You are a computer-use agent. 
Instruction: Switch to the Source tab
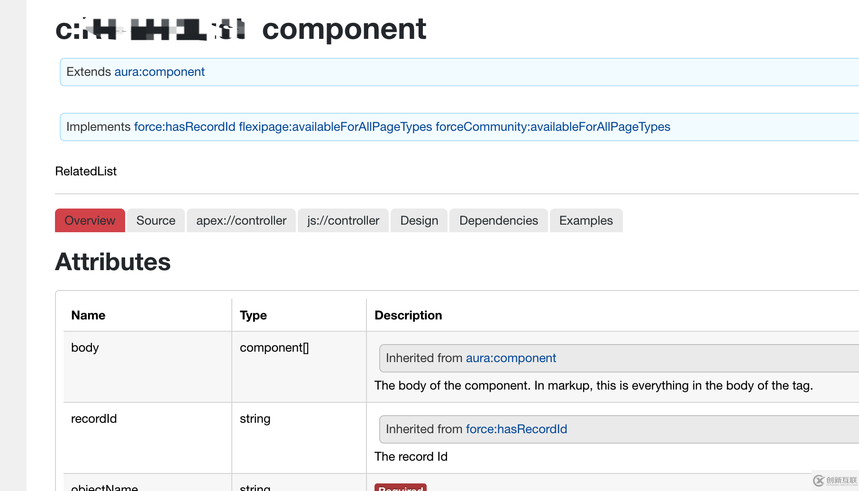pyautogui.click(x=155, y=220)
